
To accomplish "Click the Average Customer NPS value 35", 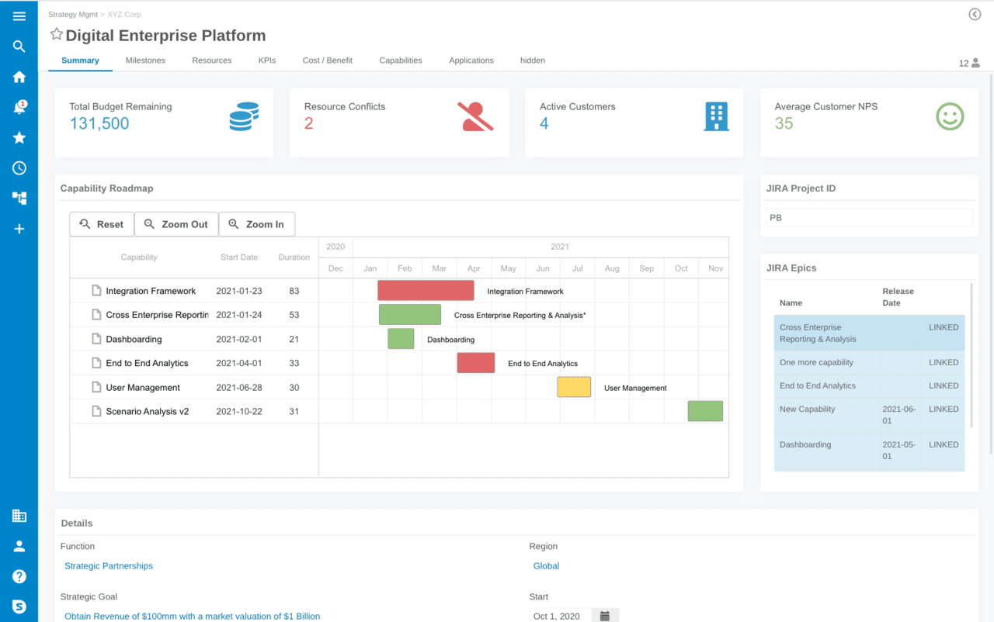I will pos(784,123).
